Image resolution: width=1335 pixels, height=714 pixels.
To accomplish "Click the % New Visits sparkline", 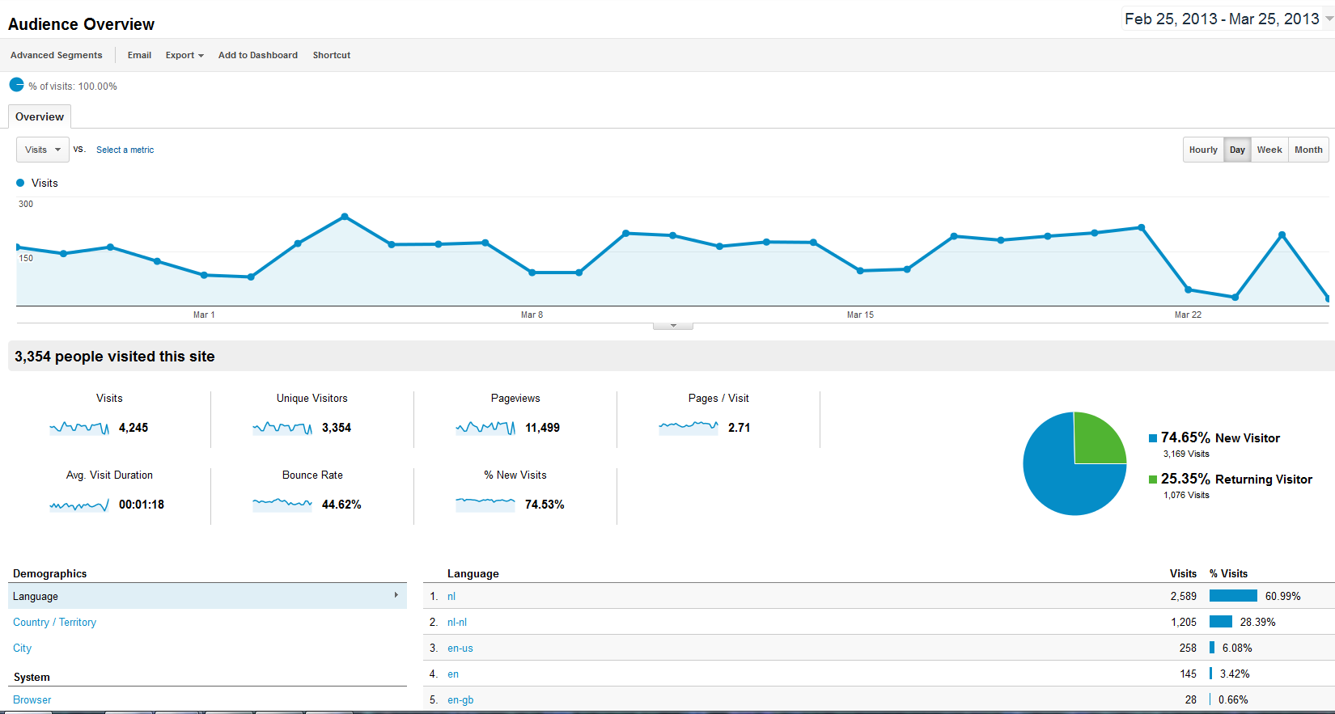I will (485, 505).
